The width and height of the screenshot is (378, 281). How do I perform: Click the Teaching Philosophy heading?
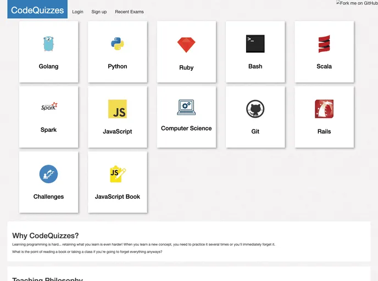click(x=47, y=279)
